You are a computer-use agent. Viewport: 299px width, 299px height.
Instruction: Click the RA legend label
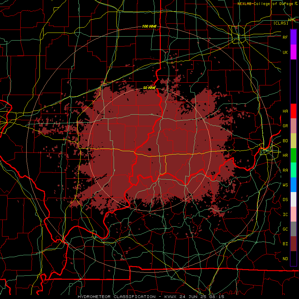point(285,170)
